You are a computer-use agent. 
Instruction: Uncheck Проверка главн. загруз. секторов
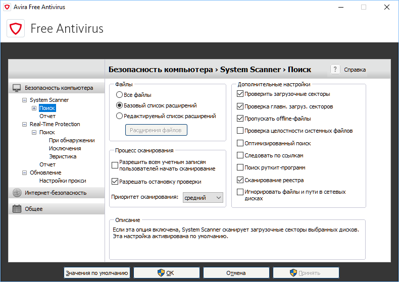(240, 106)
